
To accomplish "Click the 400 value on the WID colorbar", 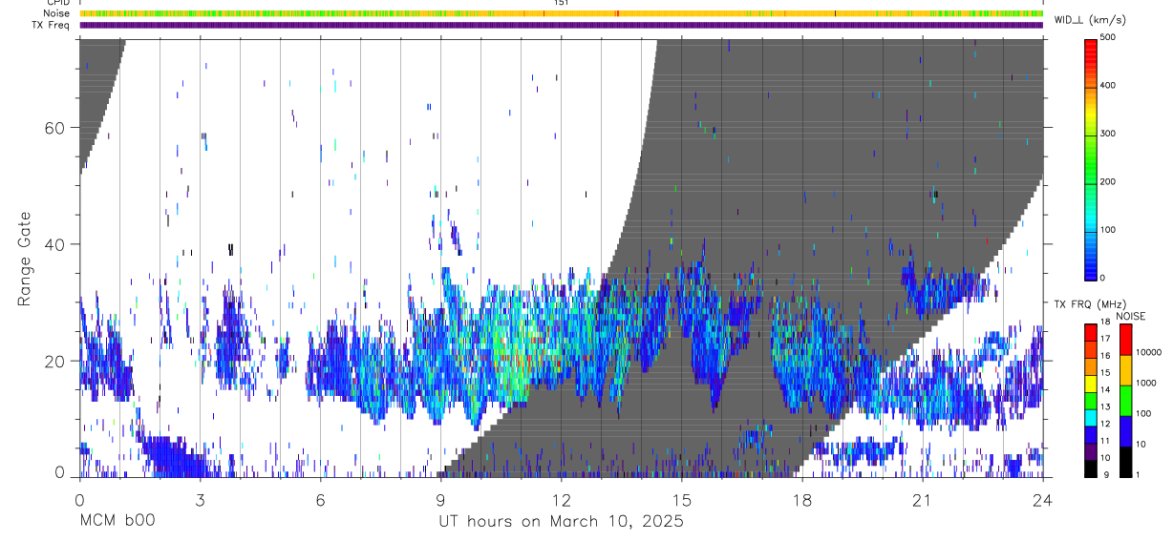I will pos(1108,86).
